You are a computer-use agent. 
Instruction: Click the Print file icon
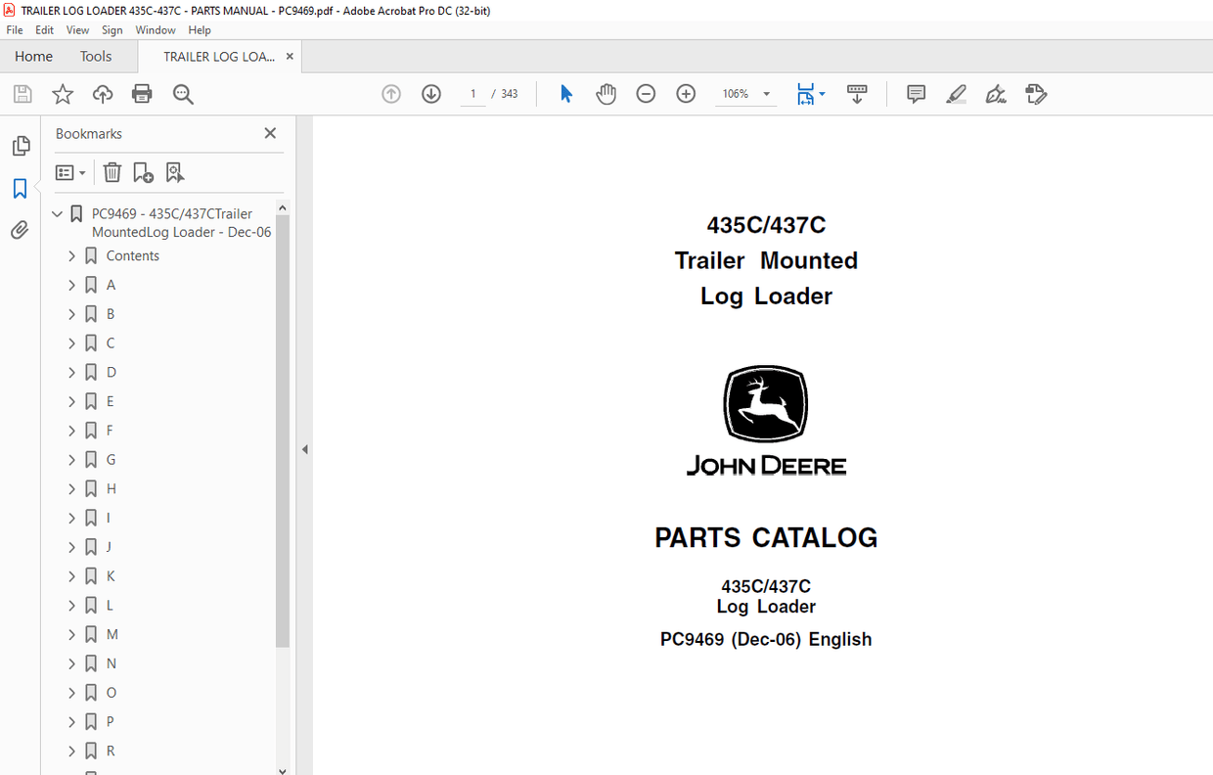click(x=142, y=94)
